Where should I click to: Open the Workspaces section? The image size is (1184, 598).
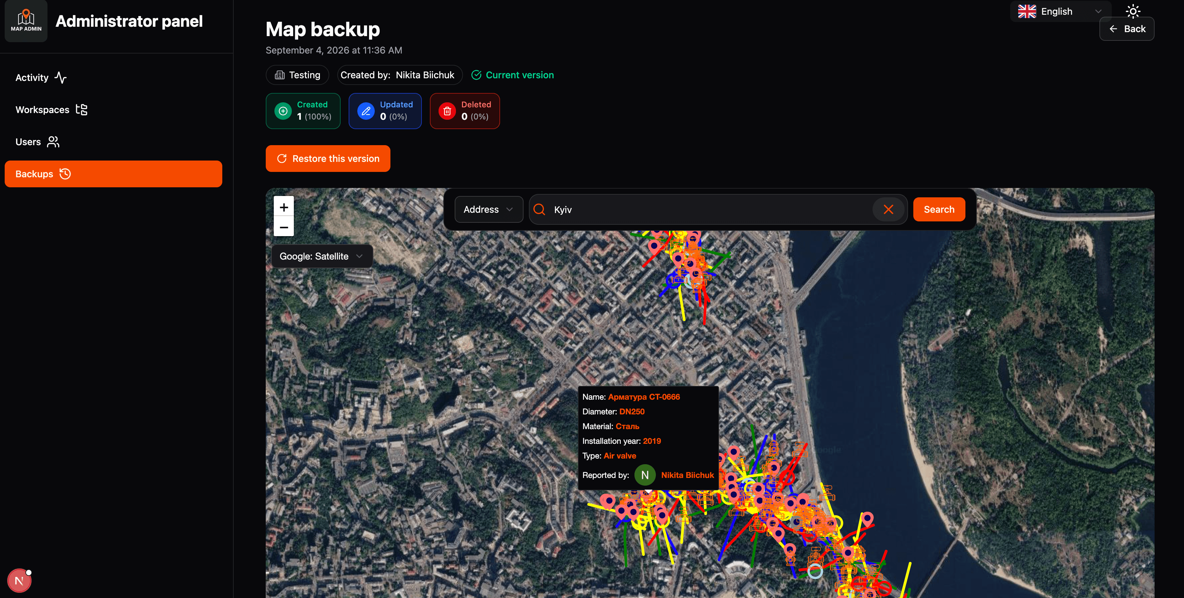tap(113, 109)
